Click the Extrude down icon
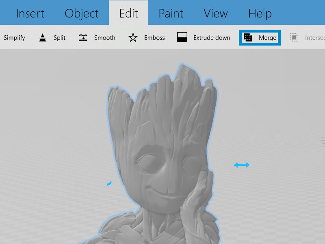This screenshot has height=244, width=325. coord(182,37)
